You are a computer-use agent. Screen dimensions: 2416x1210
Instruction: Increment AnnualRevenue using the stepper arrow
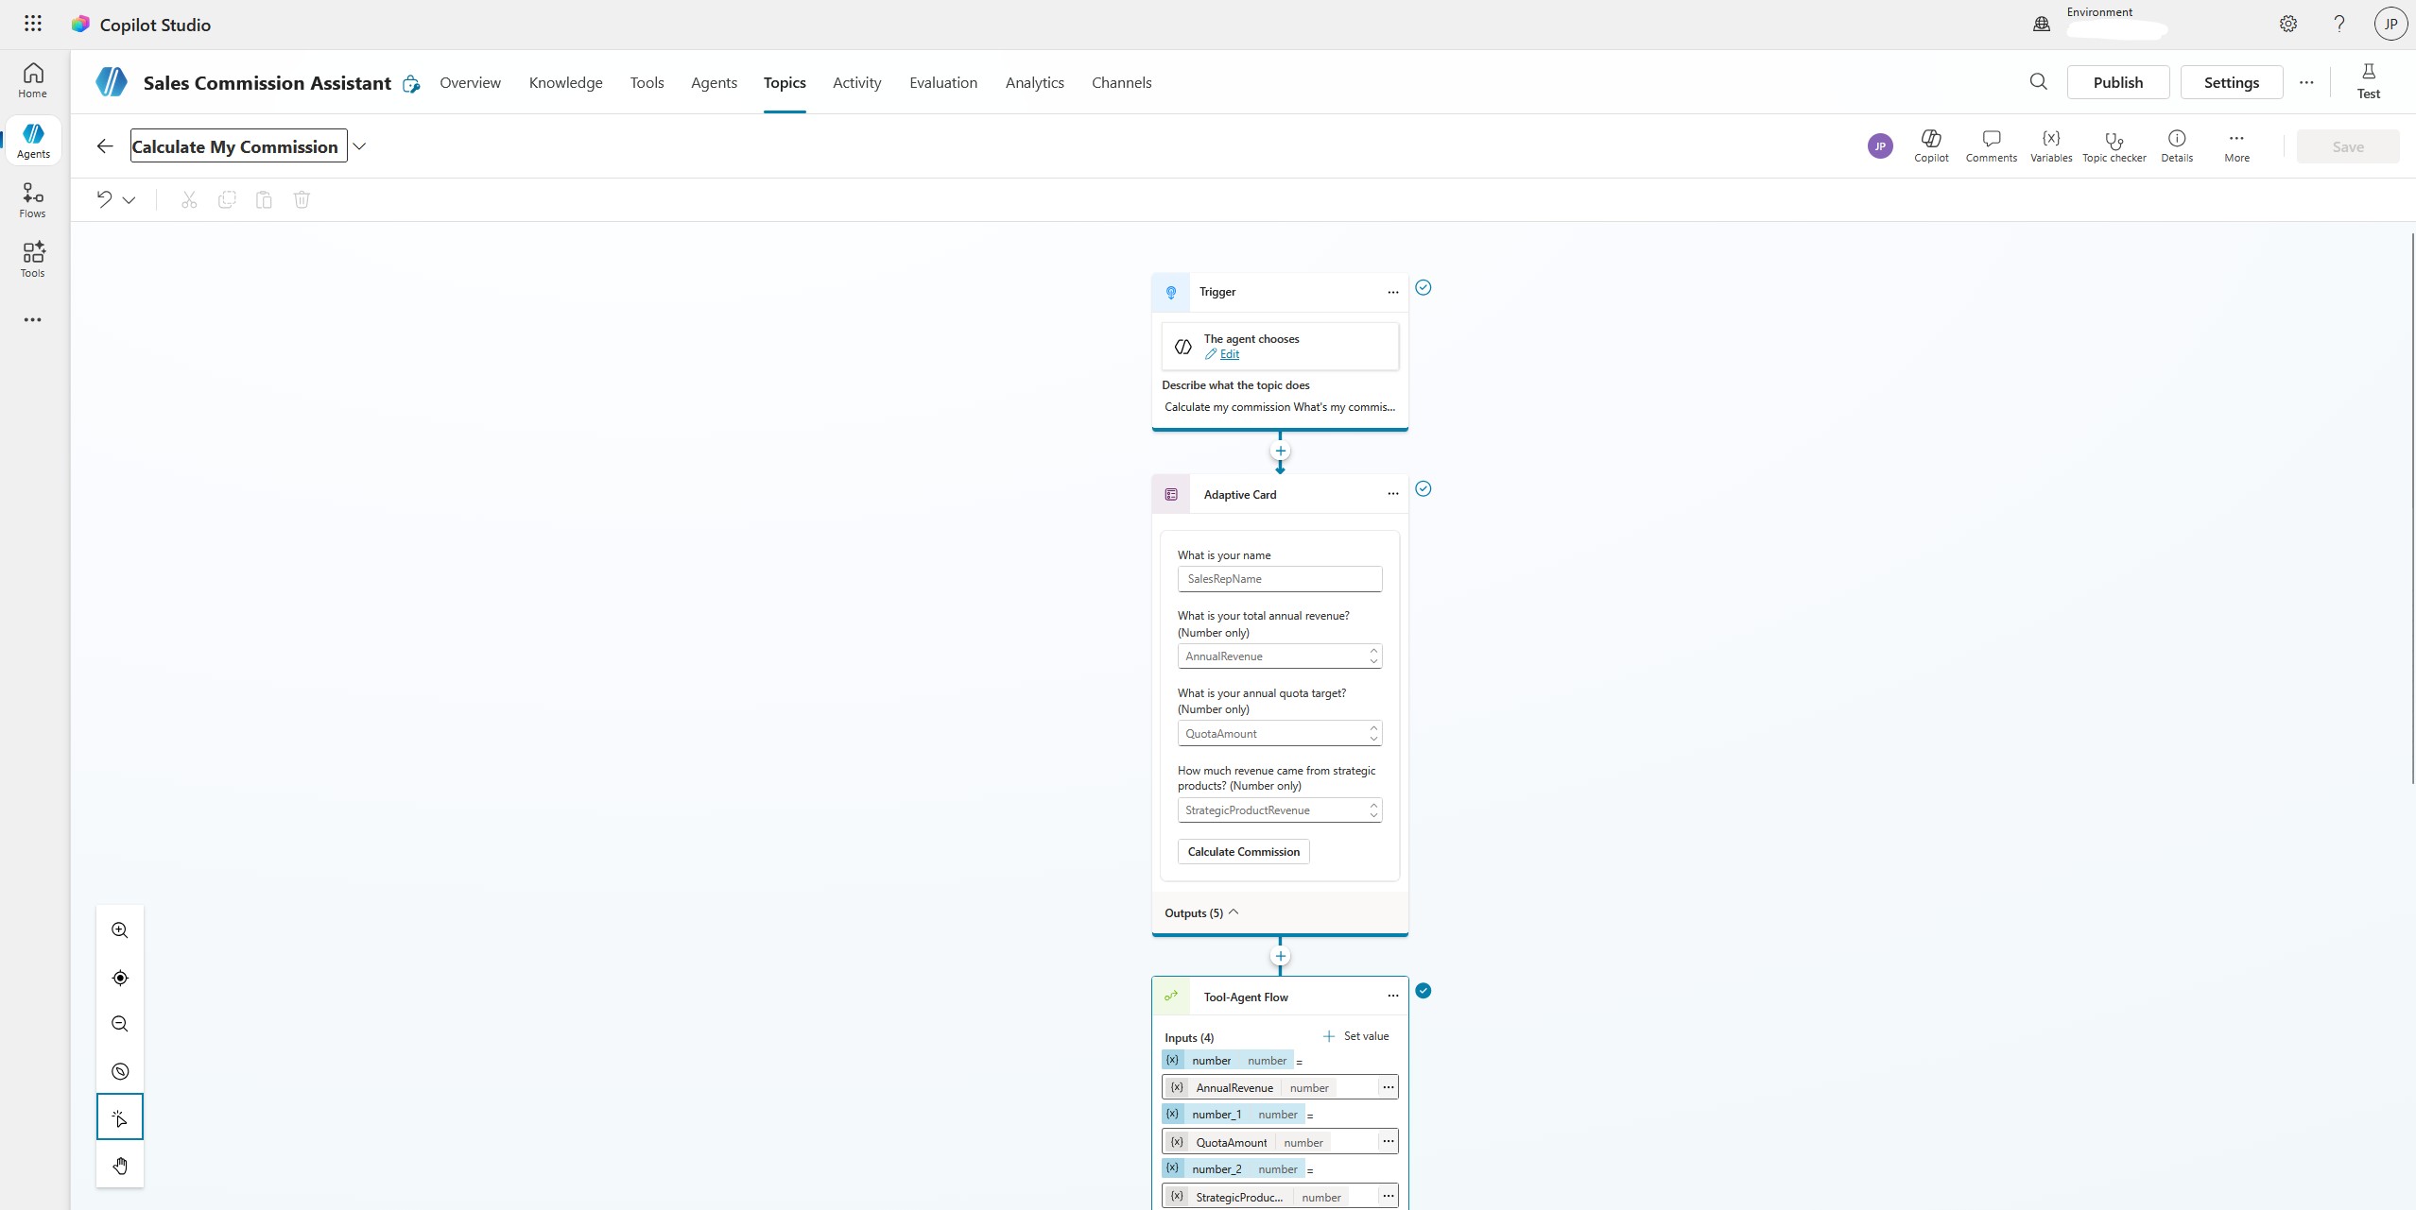(1372, 650)
